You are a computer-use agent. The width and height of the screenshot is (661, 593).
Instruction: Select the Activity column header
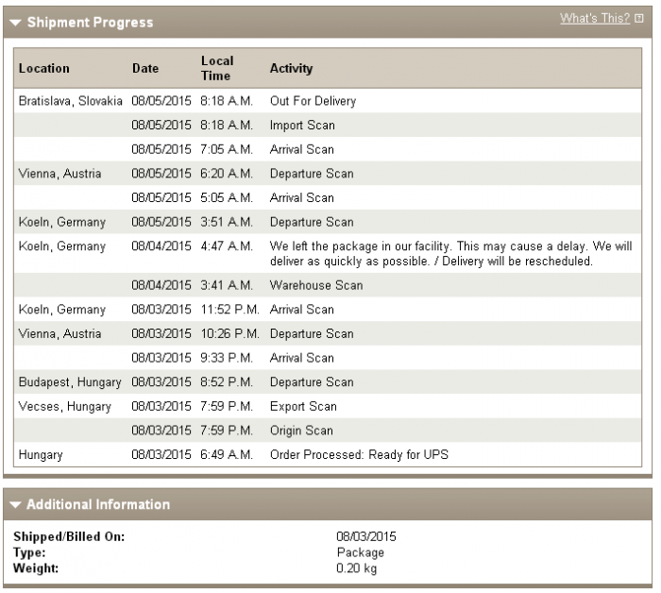tap(291, 68)
